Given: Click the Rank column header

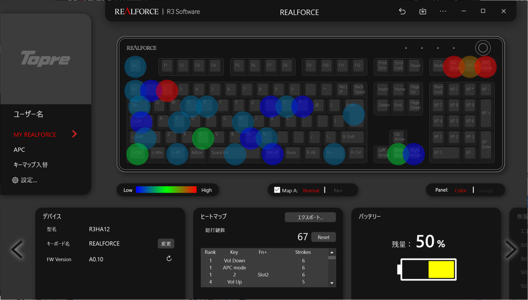Looking at the screenshot, I should coord(210,252).
